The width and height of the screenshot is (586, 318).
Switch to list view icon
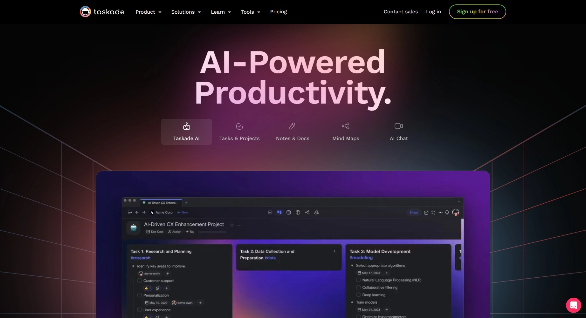pos(270,212)
